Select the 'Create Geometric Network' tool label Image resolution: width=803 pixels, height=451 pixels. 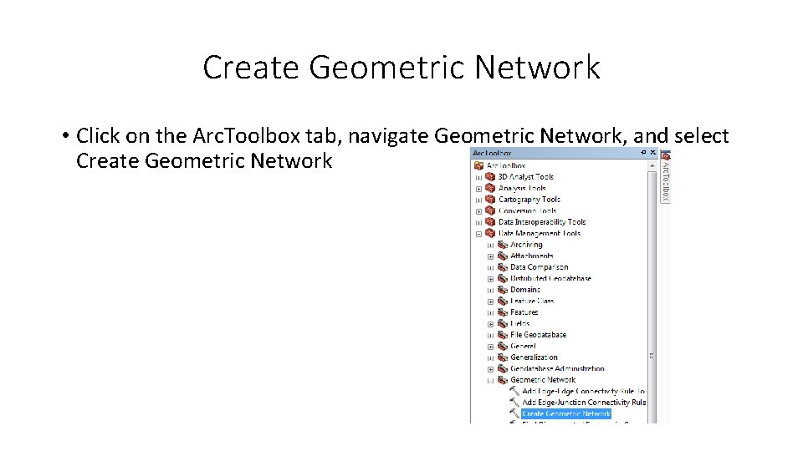[x=566, y=413]
